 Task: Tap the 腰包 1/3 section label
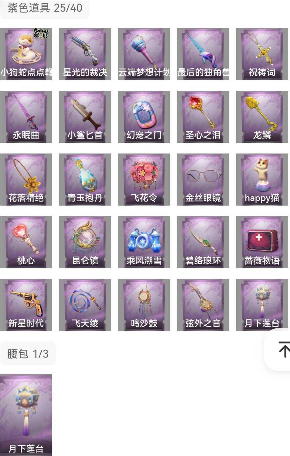pyautogui.click(x=28, y=353)
